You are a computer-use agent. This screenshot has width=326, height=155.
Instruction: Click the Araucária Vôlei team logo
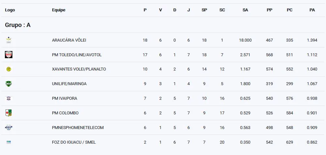point(8,40)
